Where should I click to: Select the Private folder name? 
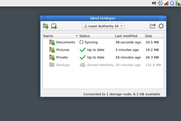pyautogui.click(x=62, y=57)
